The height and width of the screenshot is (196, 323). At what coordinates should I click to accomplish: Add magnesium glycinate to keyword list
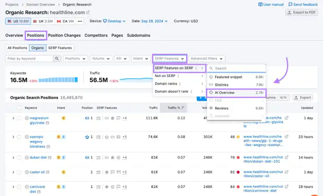tap(27, 118)
